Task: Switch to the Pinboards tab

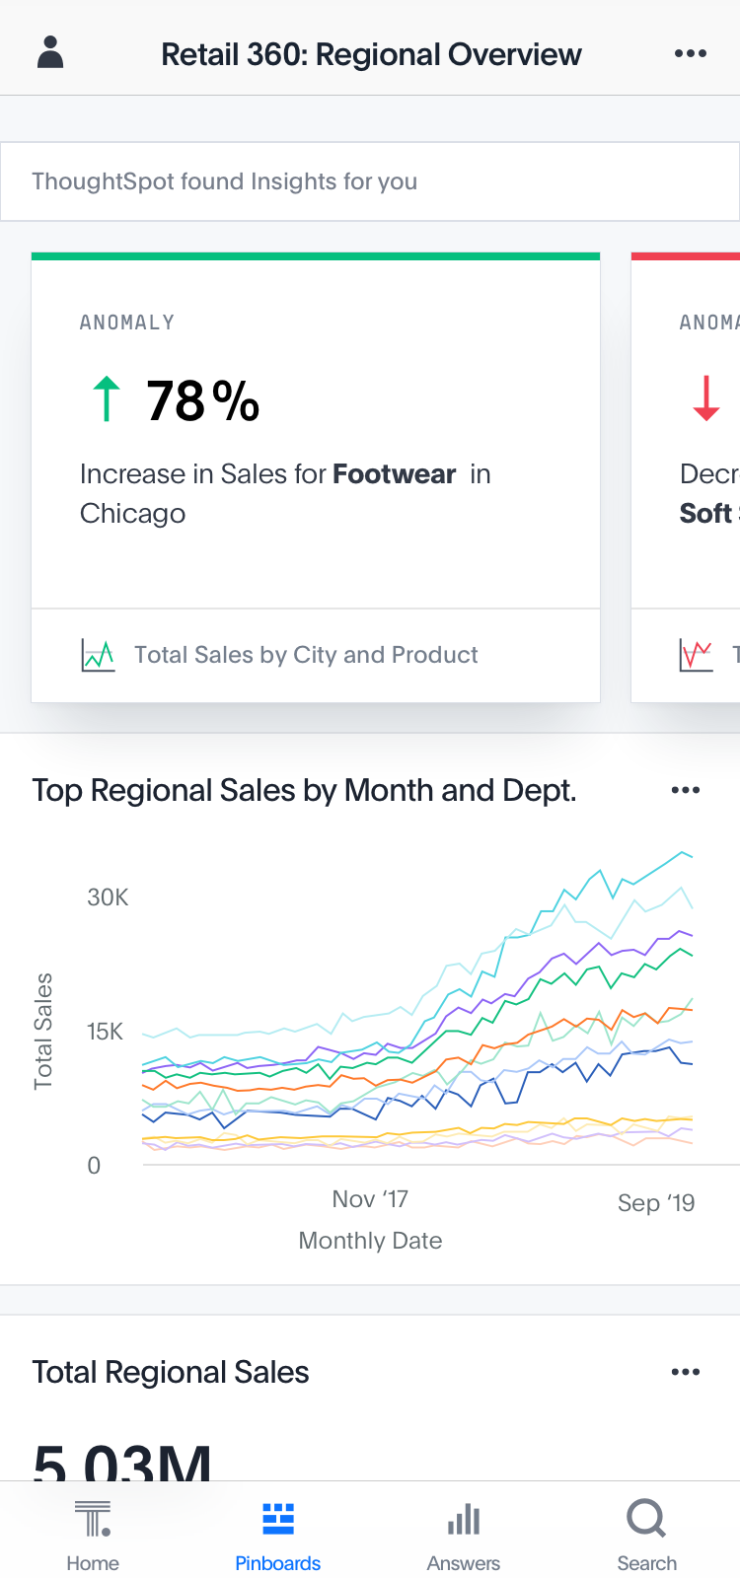Action: [x=277, y=1536]
